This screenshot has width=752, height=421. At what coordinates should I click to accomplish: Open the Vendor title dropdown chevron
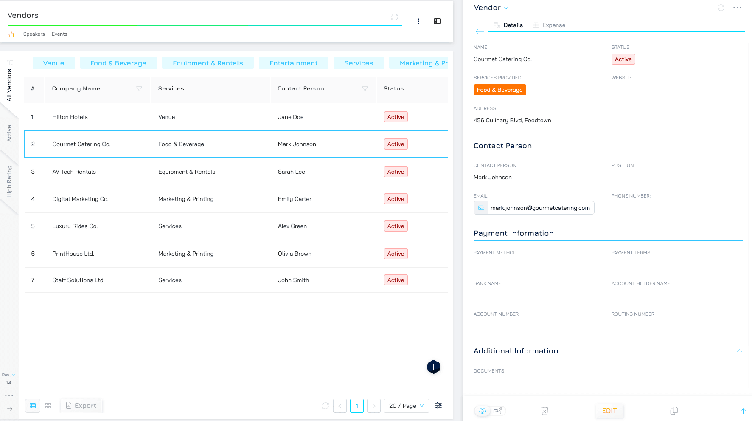(x=506, y=8)
